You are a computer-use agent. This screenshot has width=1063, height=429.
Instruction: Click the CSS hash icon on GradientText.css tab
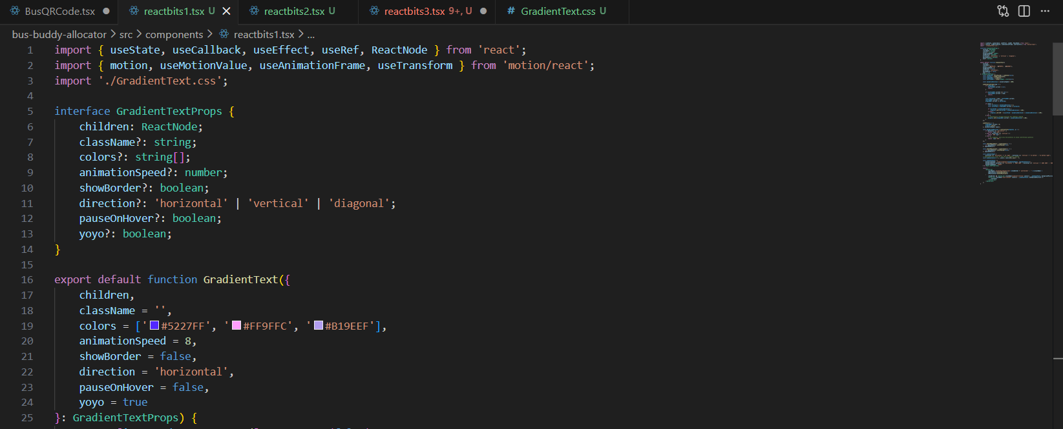(x=511, y=11)
